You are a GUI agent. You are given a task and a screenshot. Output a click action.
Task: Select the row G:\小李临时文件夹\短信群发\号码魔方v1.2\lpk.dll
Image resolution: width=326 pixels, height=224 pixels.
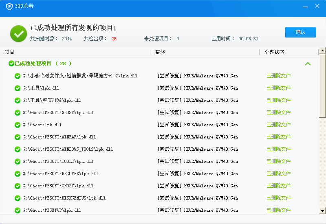point(160,76)
